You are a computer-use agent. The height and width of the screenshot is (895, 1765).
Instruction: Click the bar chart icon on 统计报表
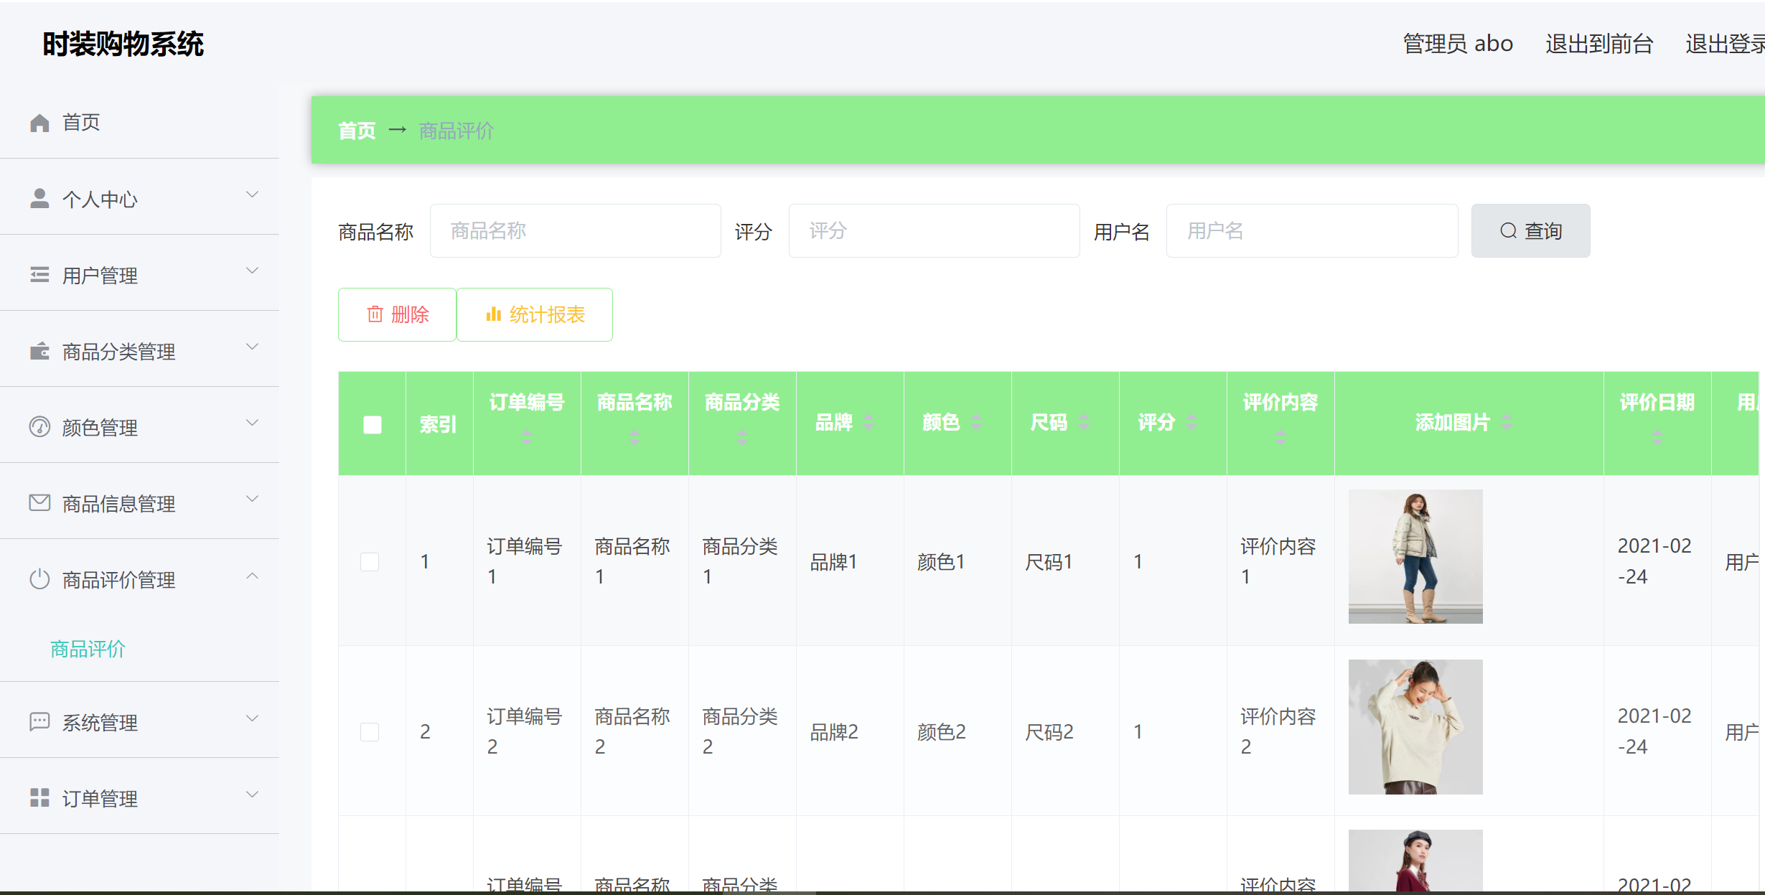494,314
